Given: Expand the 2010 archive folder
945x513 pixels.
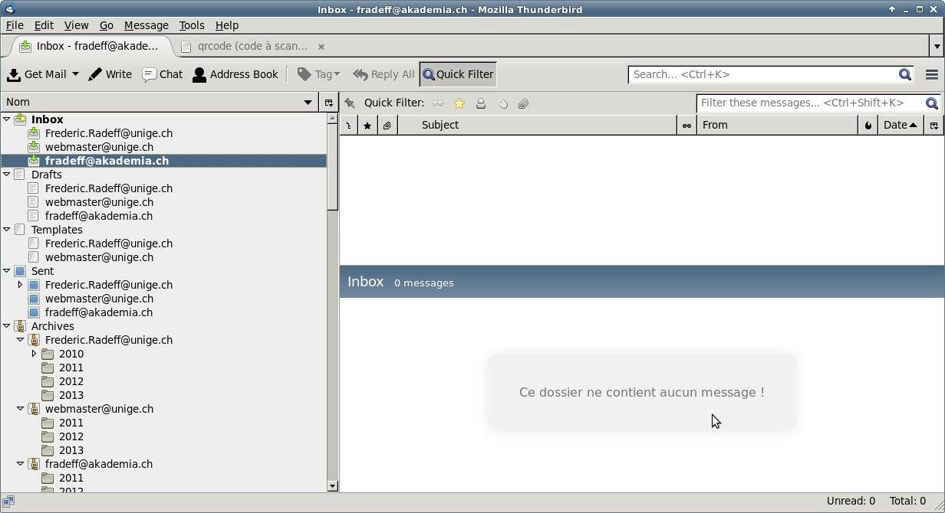Looking at the screenshot, I should tap(34, 354).
